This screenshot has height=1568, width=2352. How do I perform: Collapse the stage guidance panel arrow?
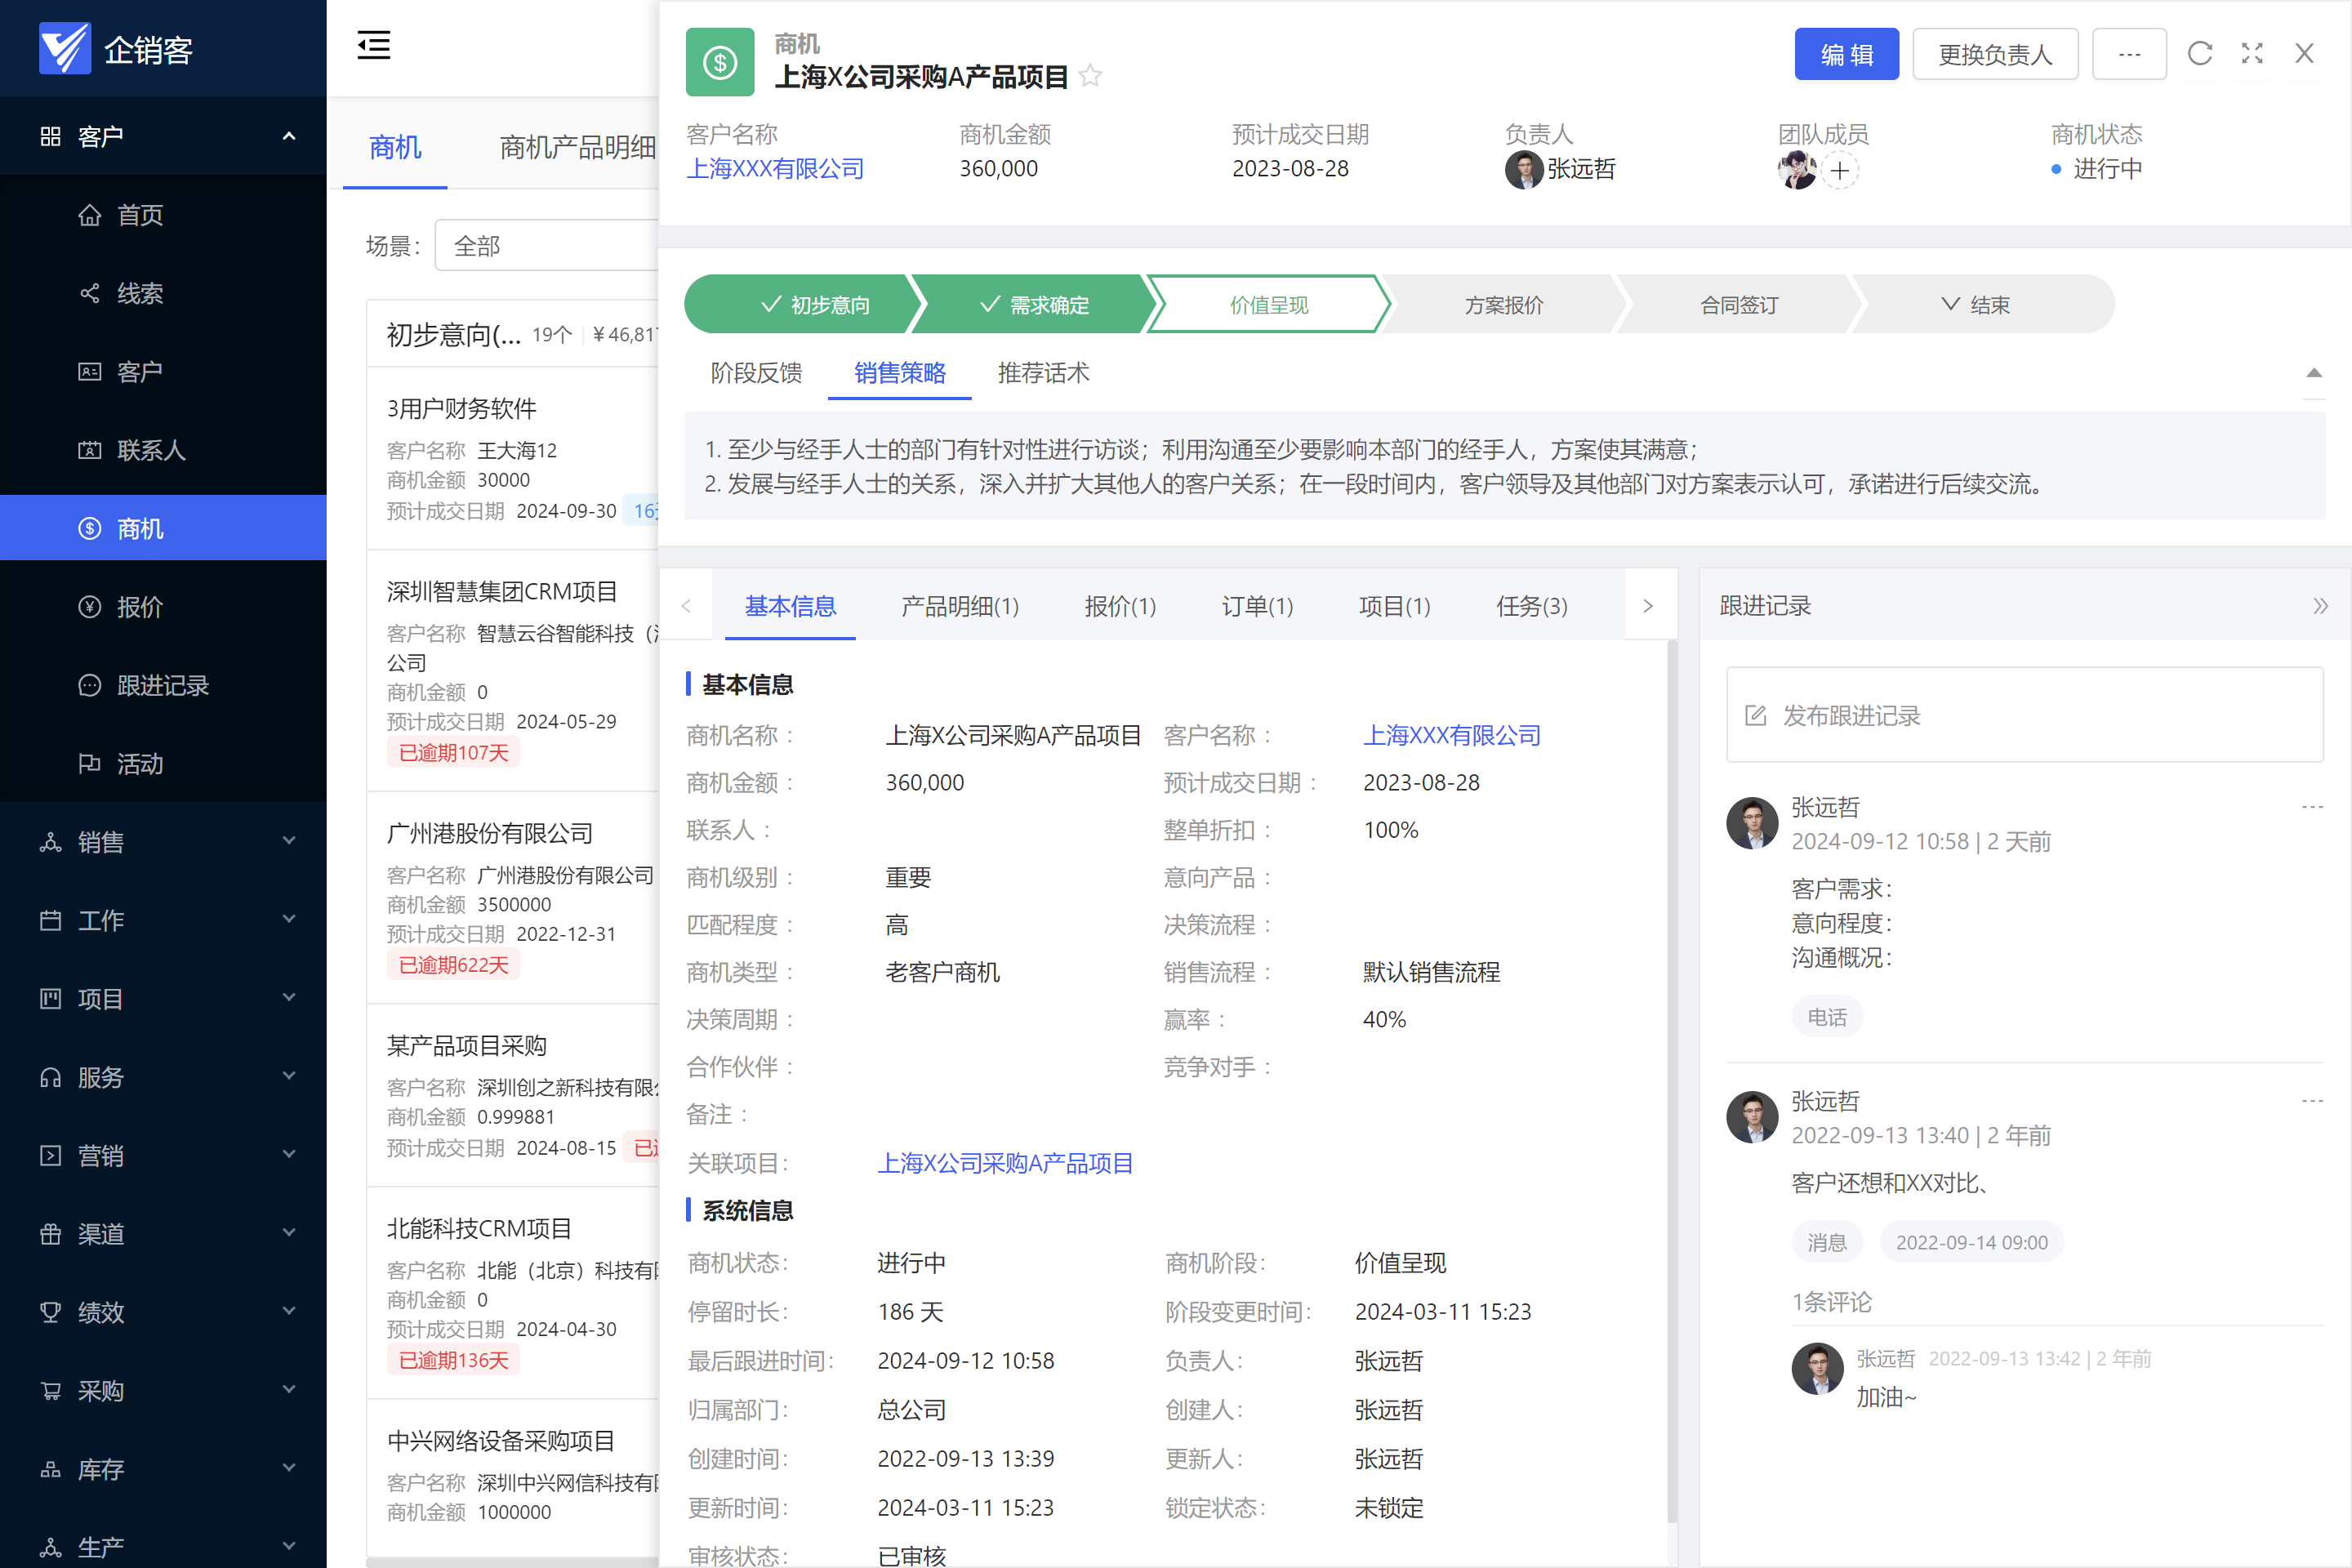coord(2313,373)
